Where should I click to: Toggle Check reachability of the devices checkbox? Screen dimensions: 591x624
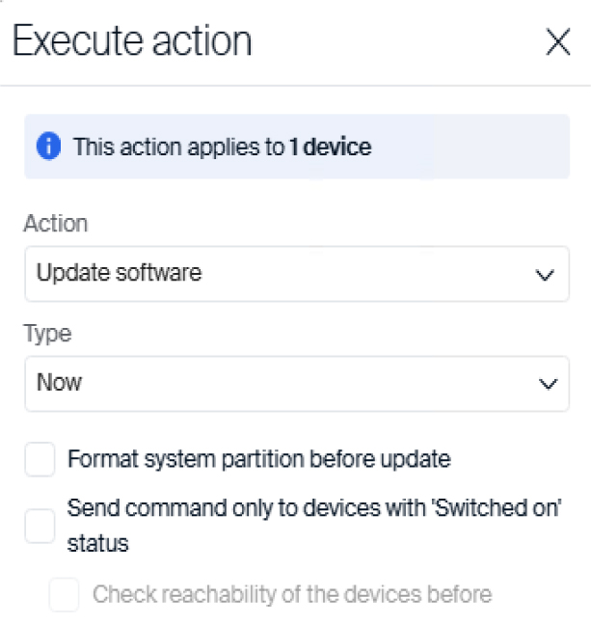point(65,594)
